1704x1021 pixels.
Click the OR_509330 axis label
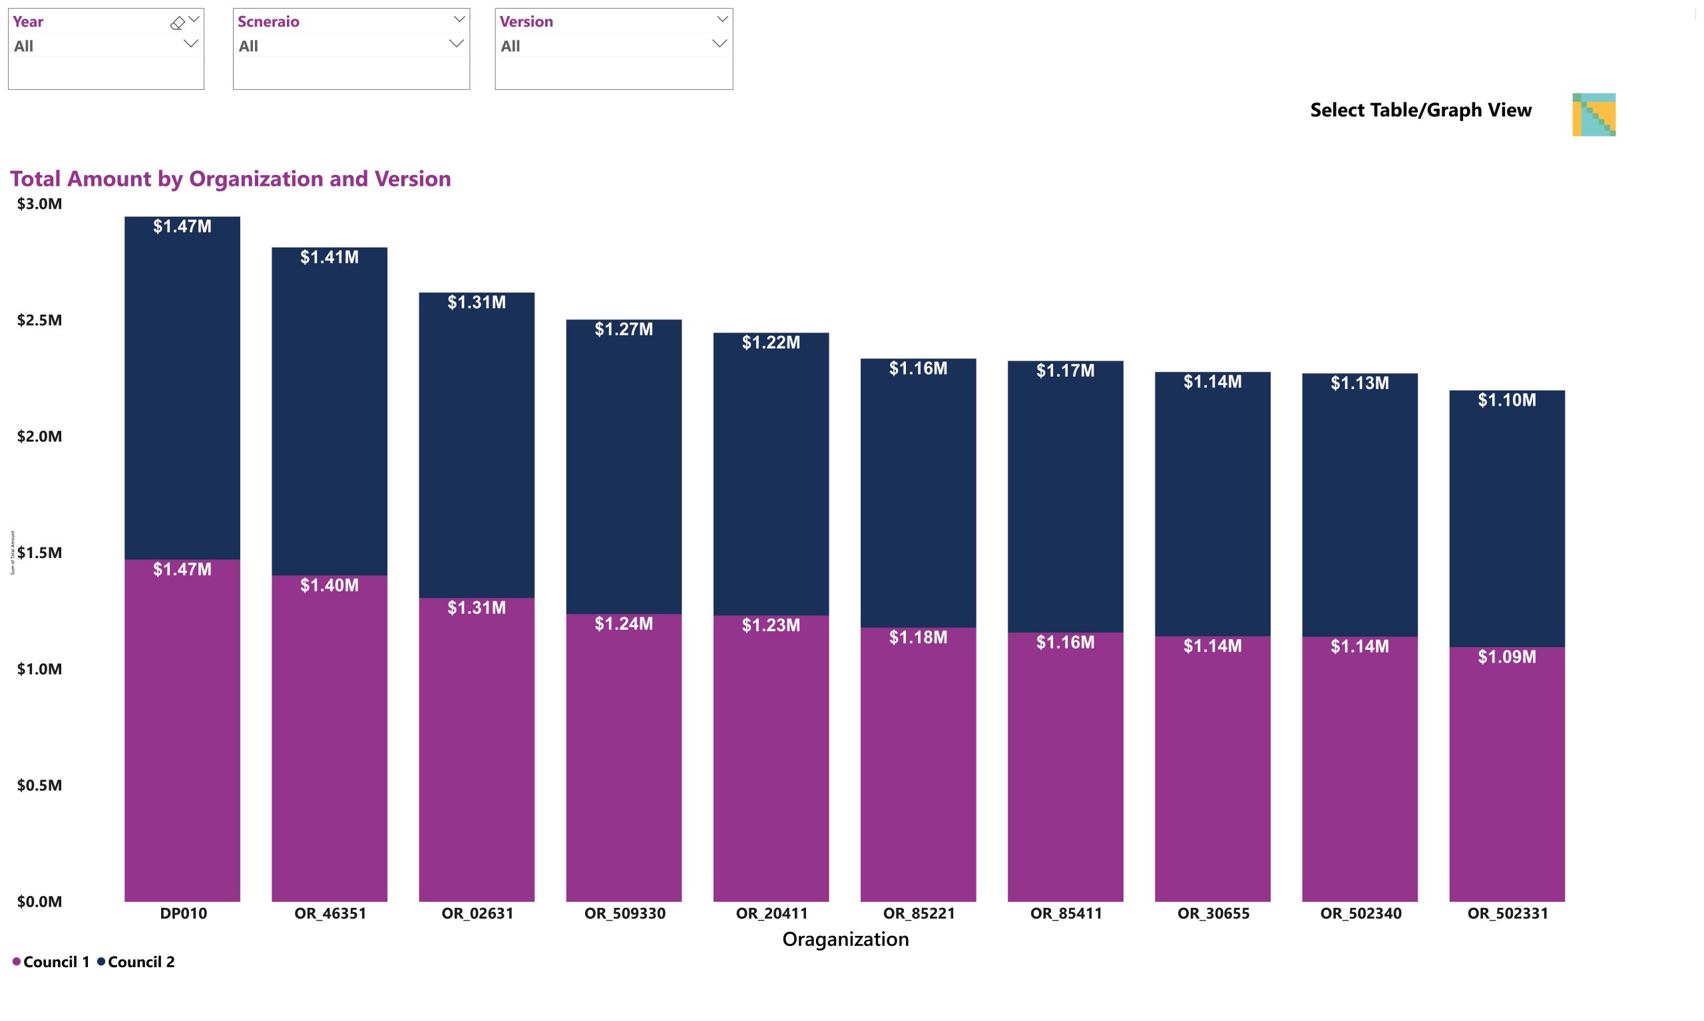click(x=624, y=913)
